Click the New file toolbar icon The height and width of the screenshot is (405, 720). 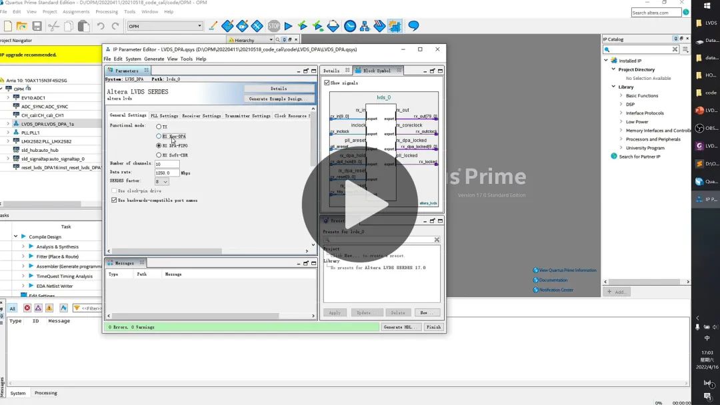click(x=8, y=26)
